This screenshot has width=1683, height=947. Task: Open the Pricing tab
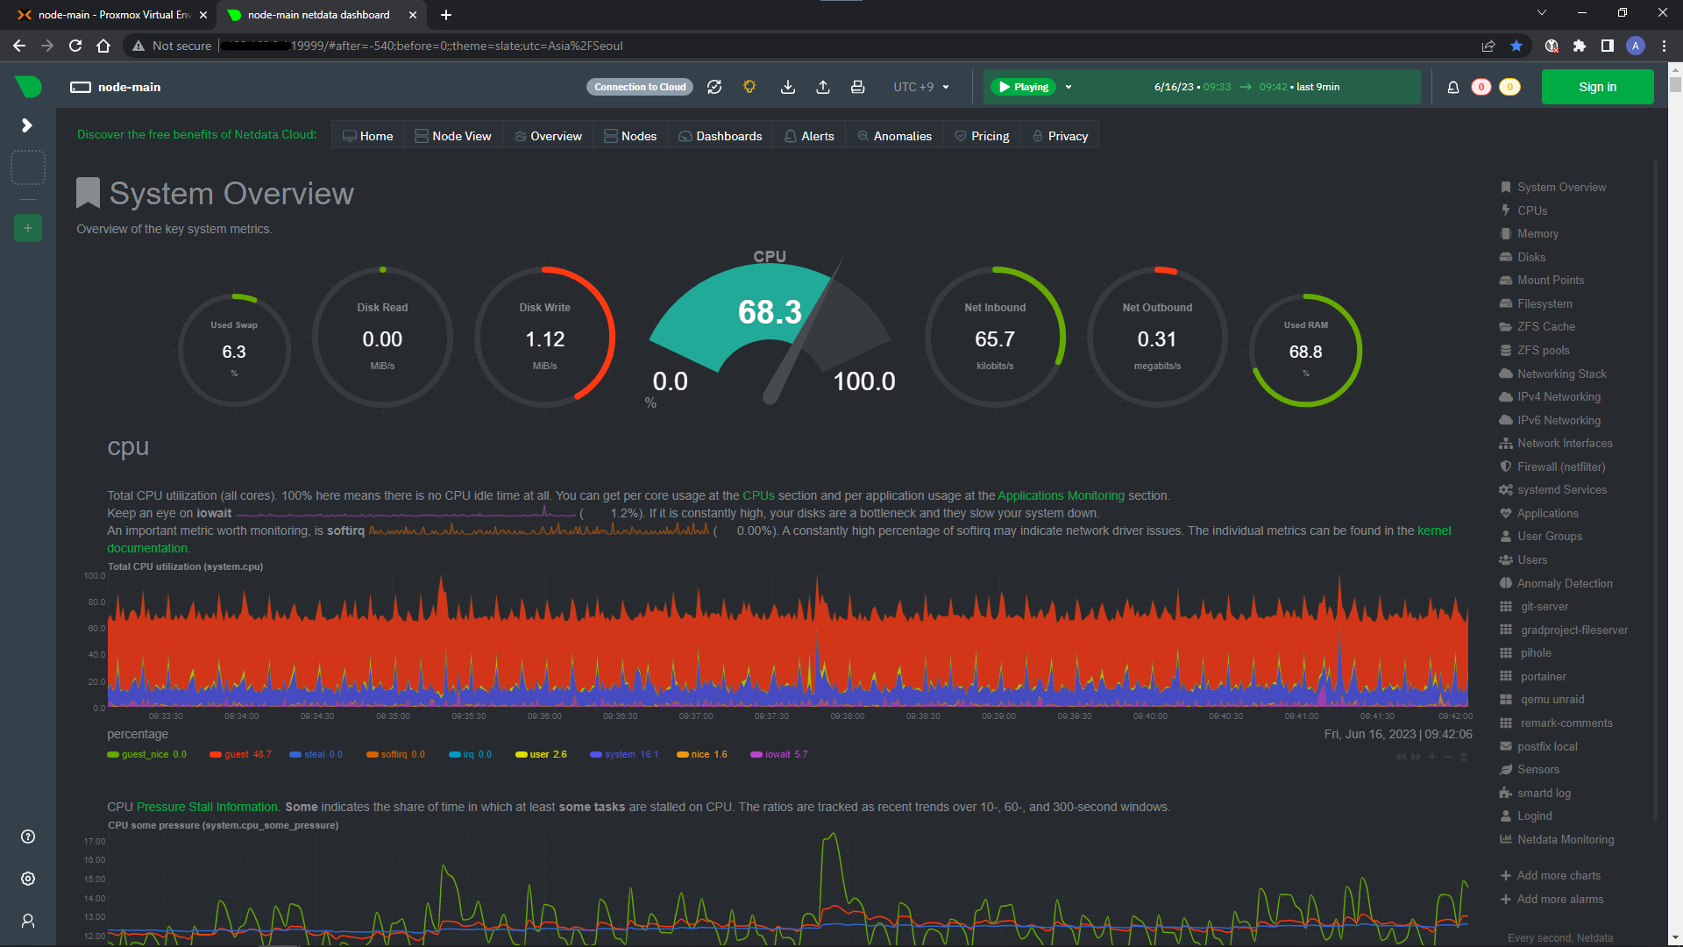[982, 136]
